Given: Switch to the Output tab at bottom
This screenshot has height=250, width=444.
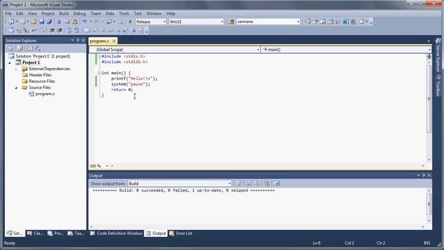Looking at the screenshot, I should coord(155,233).
